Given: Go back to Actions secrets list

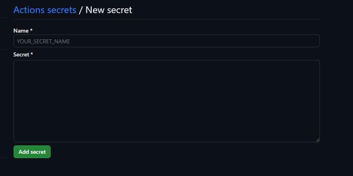Looking at the screenshot, I should pos(45,10).
